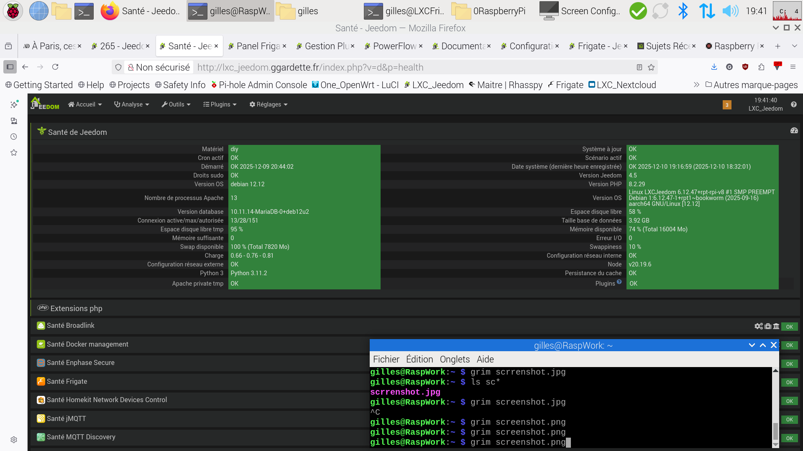
Task: Open the benchmark gauge icon in Santé header
Action: tap(794, 131)
